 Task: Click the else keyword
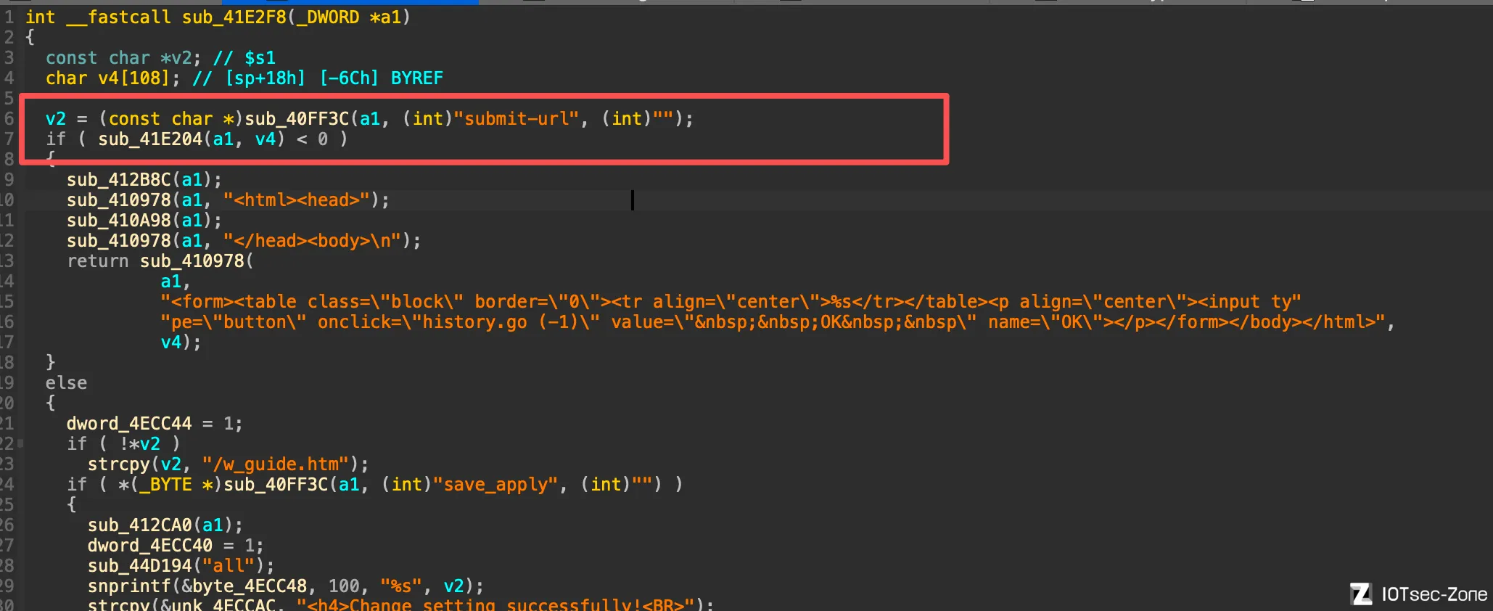(66, 382)
